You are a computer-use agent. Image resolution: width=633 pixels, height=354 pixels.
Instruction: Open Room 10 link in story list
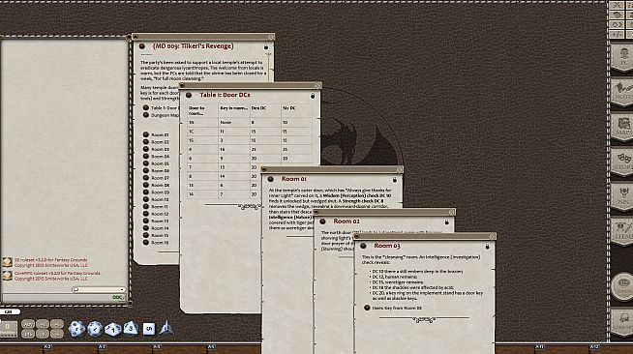click(x=156, y=199)
